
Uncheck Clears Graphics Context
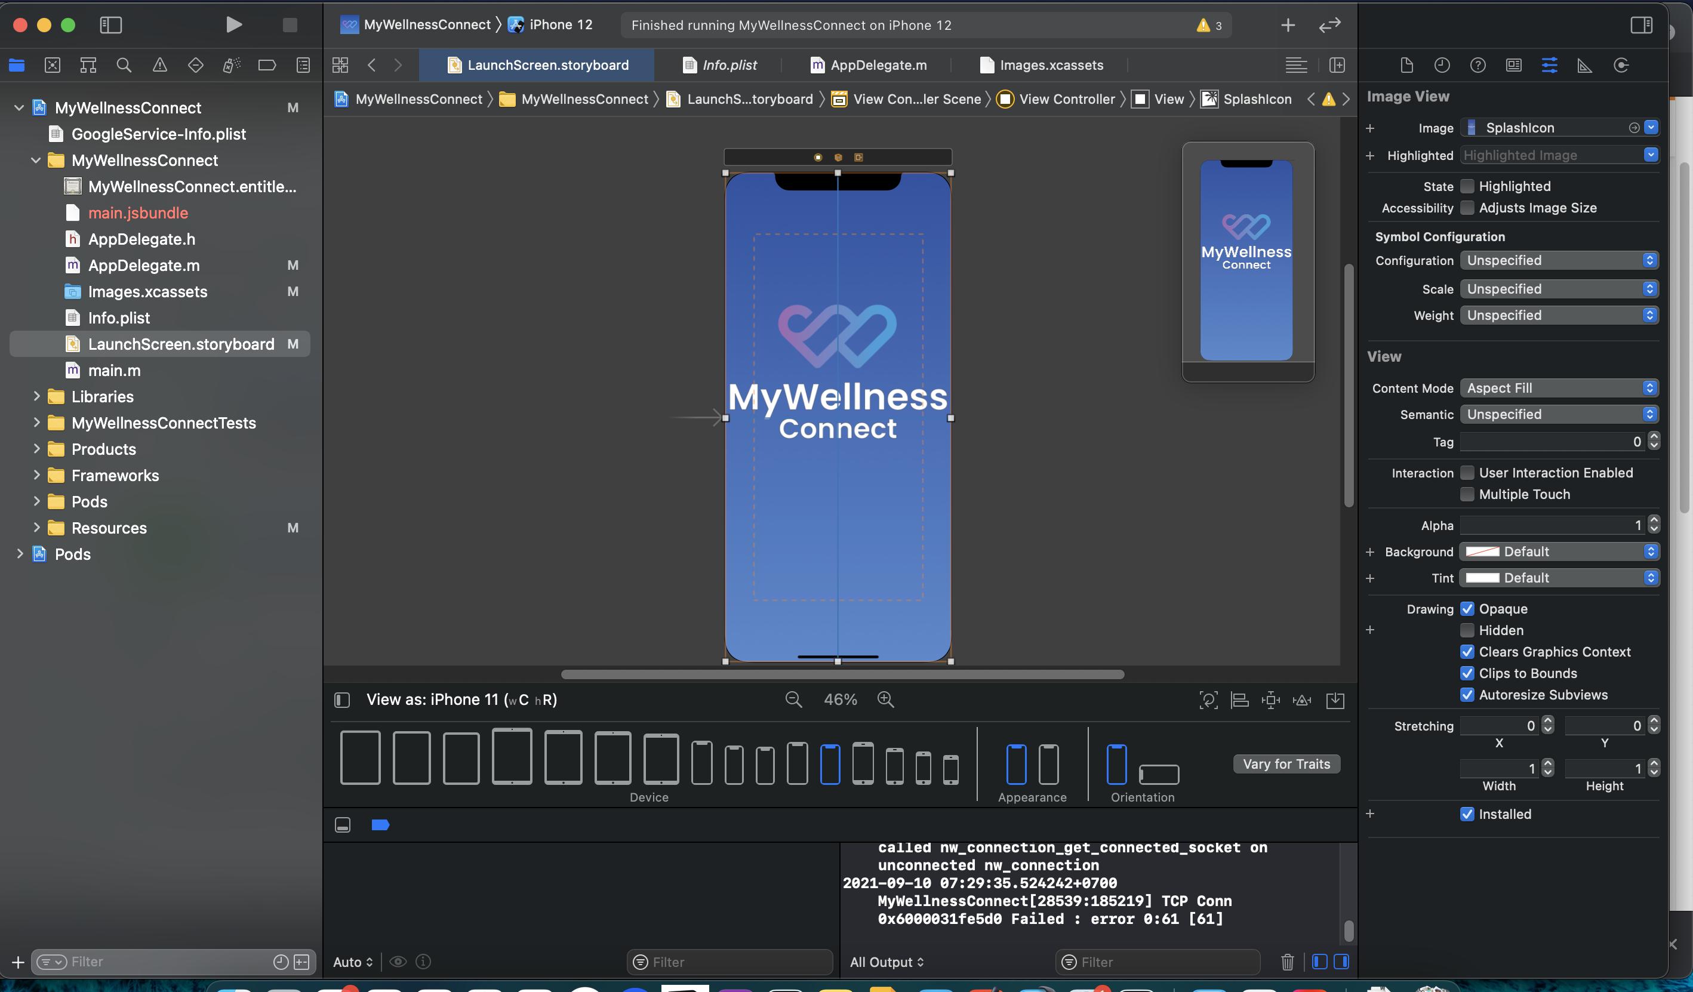pyautogui.click(x=1467, y=652)
